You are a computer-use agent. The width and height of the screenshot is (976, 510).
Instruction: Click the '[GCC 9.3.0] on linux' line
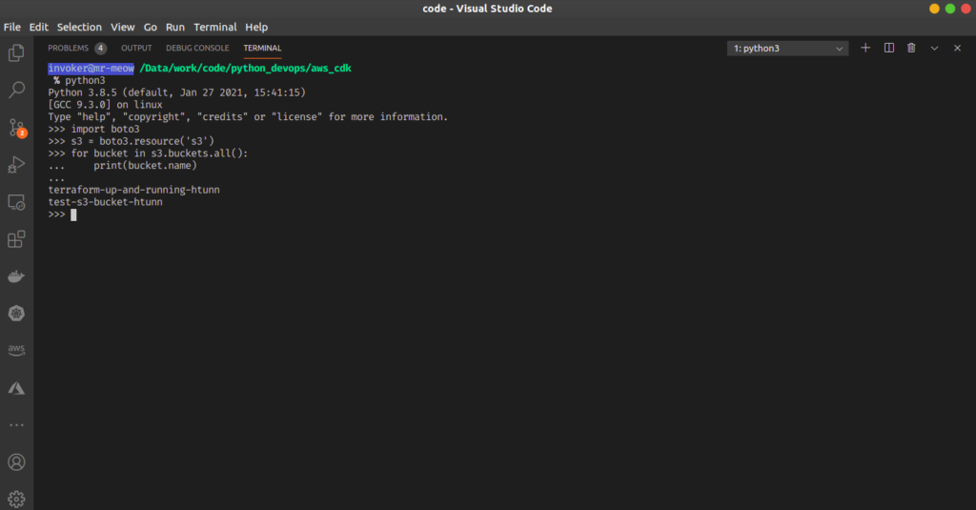(105, 105)
